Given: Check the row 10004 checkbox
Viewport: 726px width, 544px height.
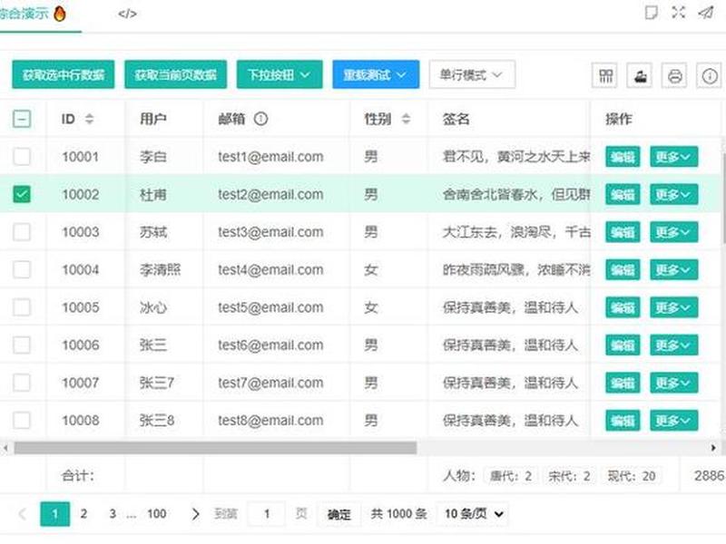Looking at the screenshot, I should (22, 269).
